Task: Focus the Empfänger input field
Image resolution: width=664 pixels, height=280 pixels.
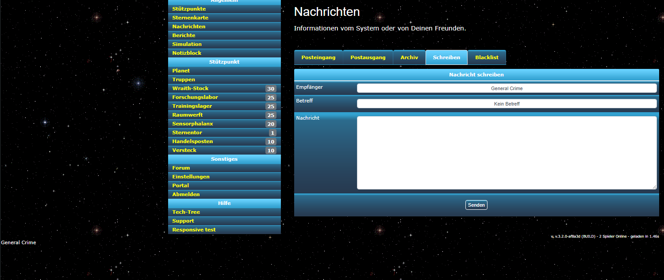Action: [x=507, y=88]
